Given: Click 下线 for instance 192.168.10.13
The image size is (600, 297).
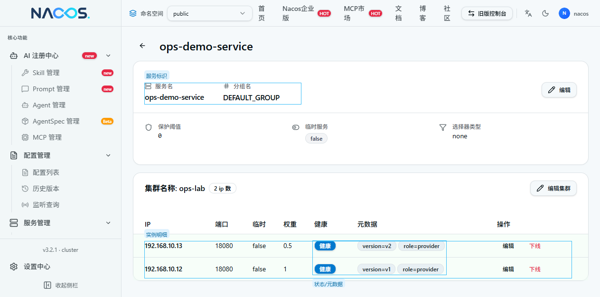Looking at the screenshot, I should pos(535,246).
